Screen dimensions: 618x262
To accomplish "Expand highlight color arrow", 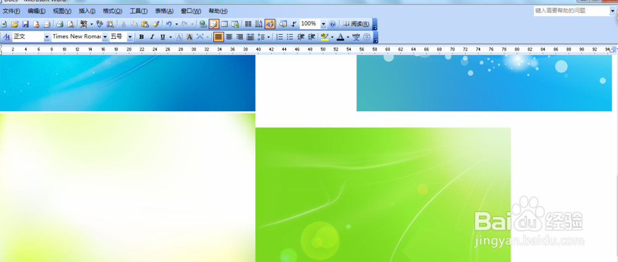I will 332,37.
